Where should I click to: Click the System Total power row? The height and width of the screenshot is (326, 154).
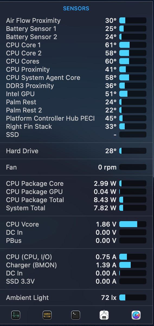tap(76, 208)
